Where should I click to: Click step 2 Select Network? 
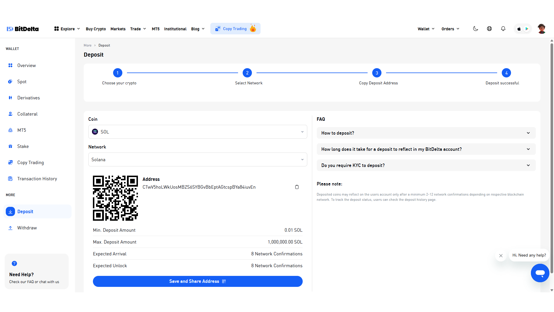click(247, 73)
